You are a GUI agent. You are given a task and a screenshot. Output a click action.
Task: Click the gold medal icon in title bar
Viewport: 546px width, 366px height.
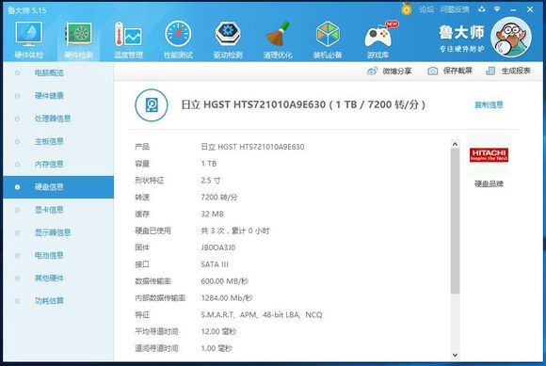[406, 8]
